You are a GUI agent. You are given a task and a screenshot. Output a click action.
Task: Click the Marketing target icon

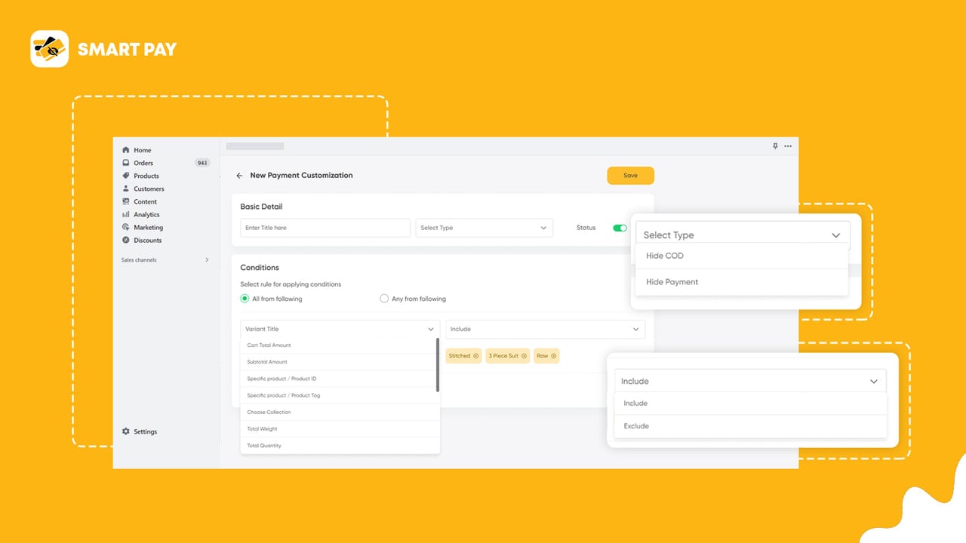click(126, 227)
